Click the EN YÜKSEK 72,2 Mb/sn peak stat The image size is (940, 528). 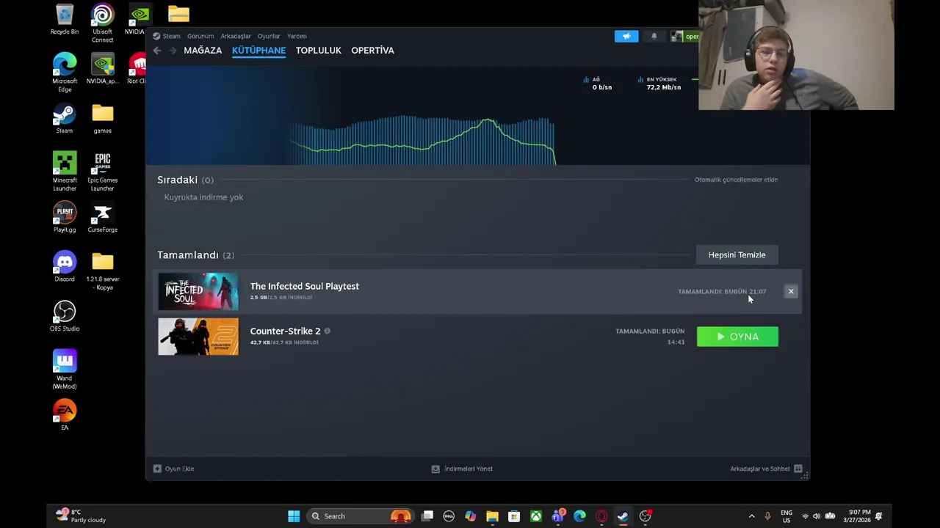659,84
